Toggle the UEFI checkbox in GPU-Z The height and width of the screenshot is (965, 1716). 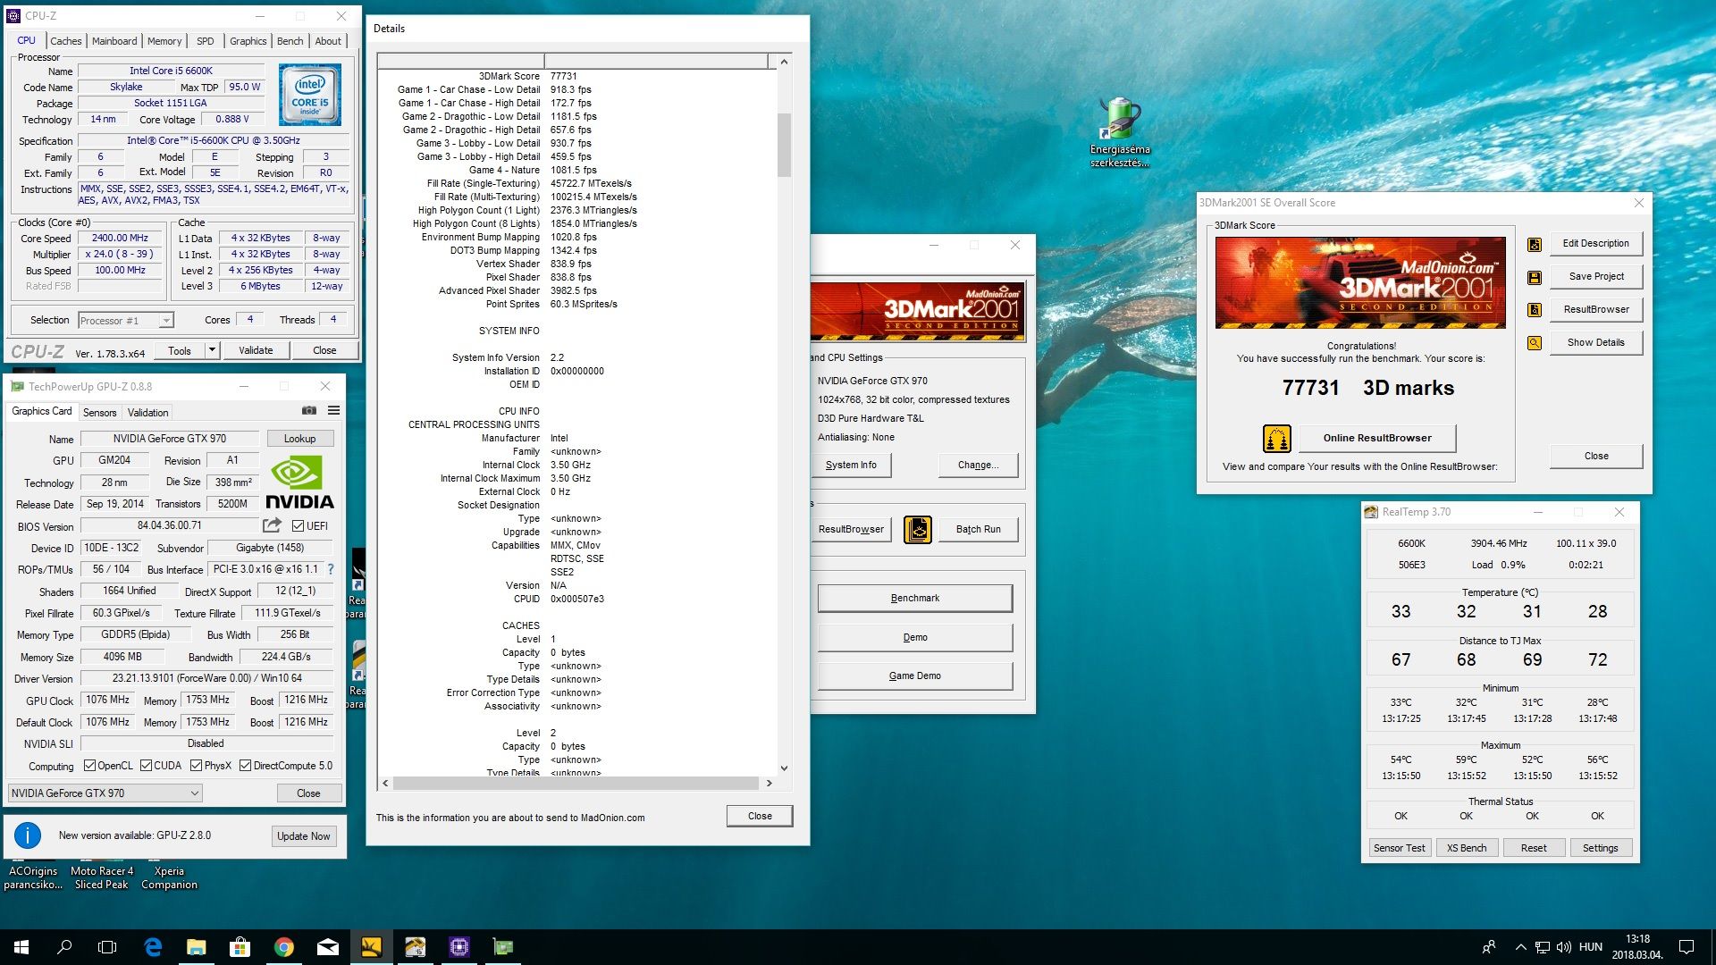[298, 526]
